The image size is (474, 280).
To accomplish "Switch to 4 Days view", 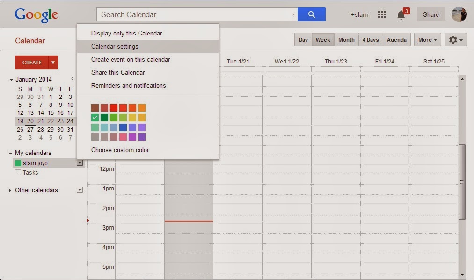I will [x=371, y=40].
